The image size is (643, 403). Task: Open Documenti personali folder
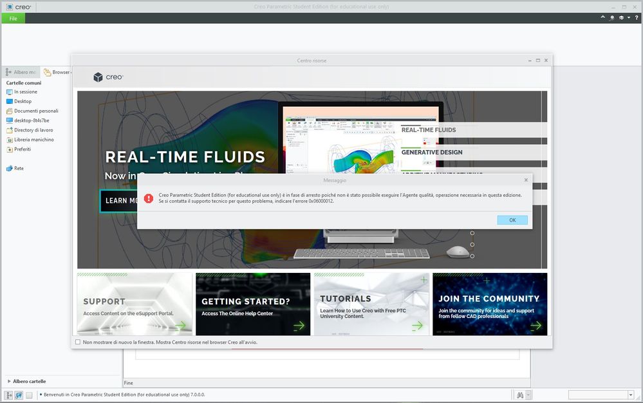(x=36, y=111)
